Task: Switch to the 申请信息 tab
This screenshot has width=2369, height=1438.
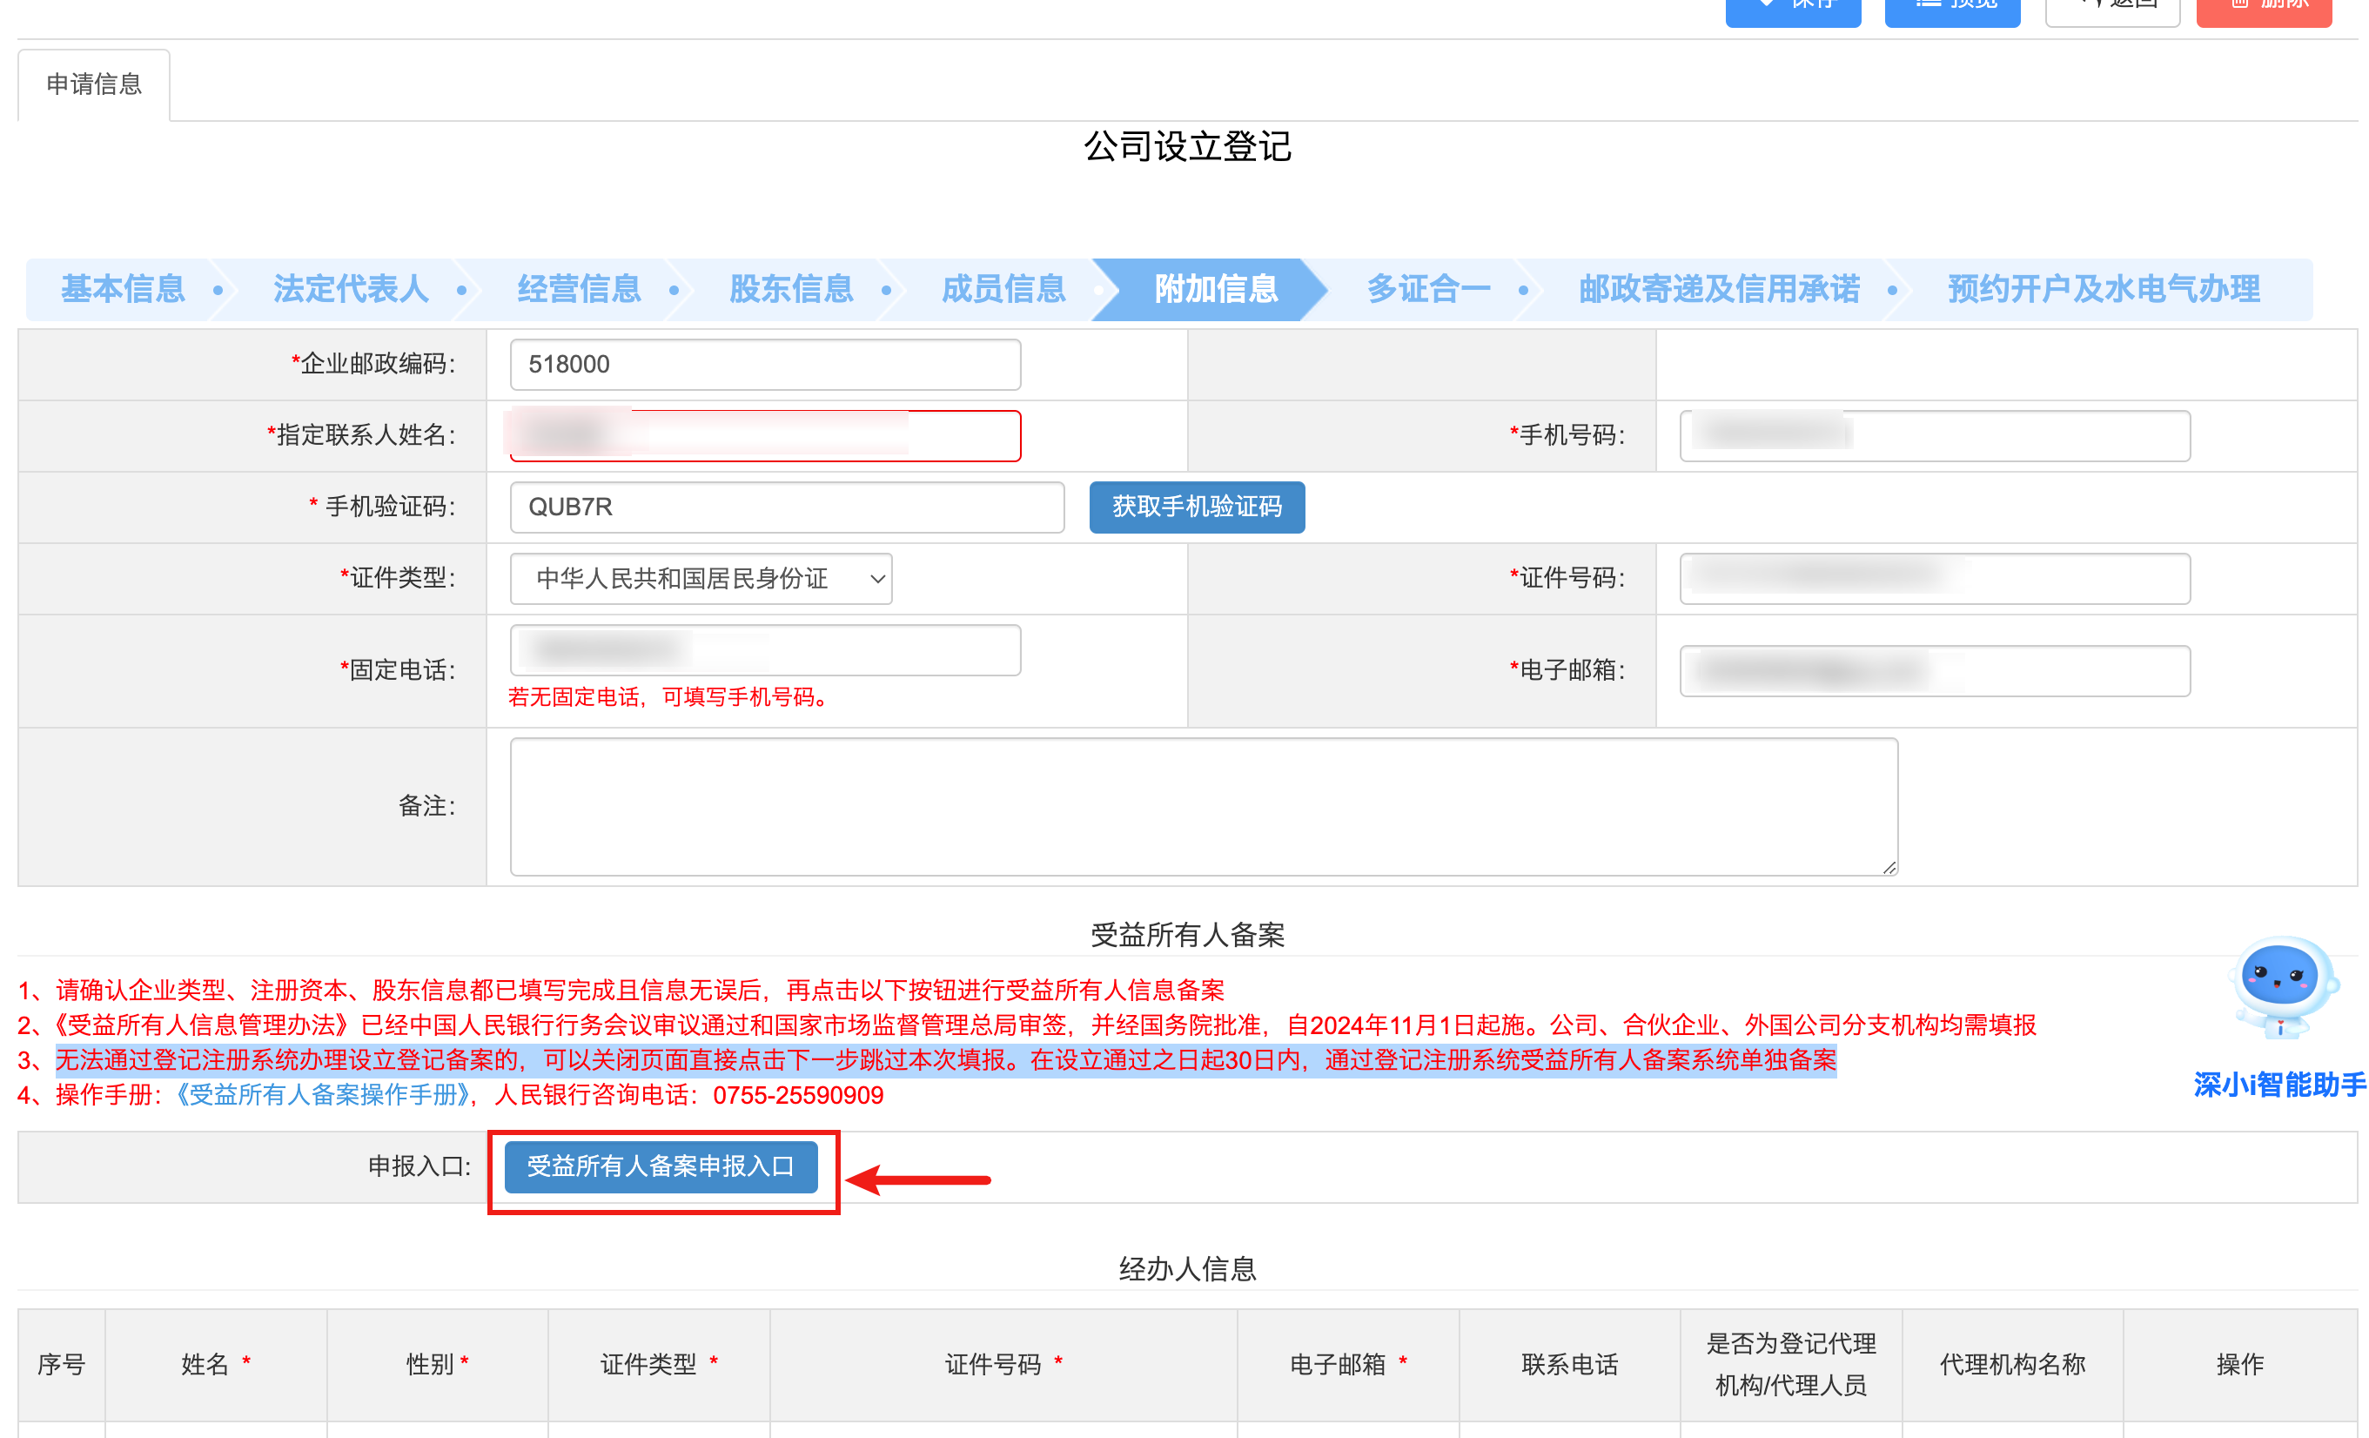Action: pyautogui.click(x=94, y=84)
